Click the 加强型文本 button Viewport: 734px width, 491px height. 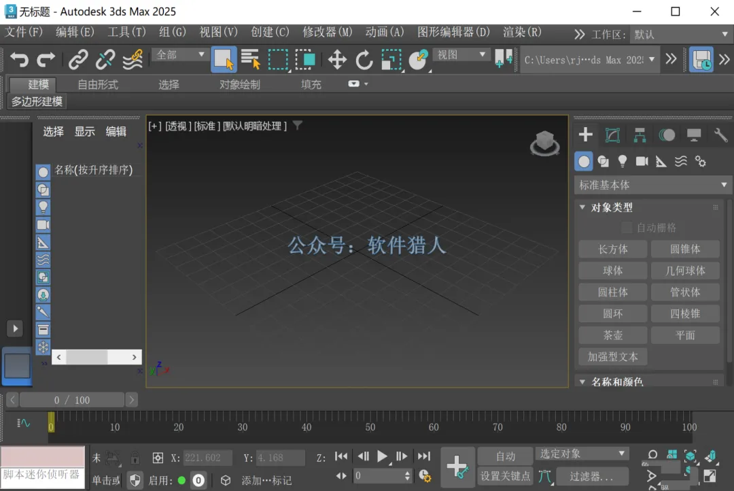pyautogui.click(x=613, y=357)
